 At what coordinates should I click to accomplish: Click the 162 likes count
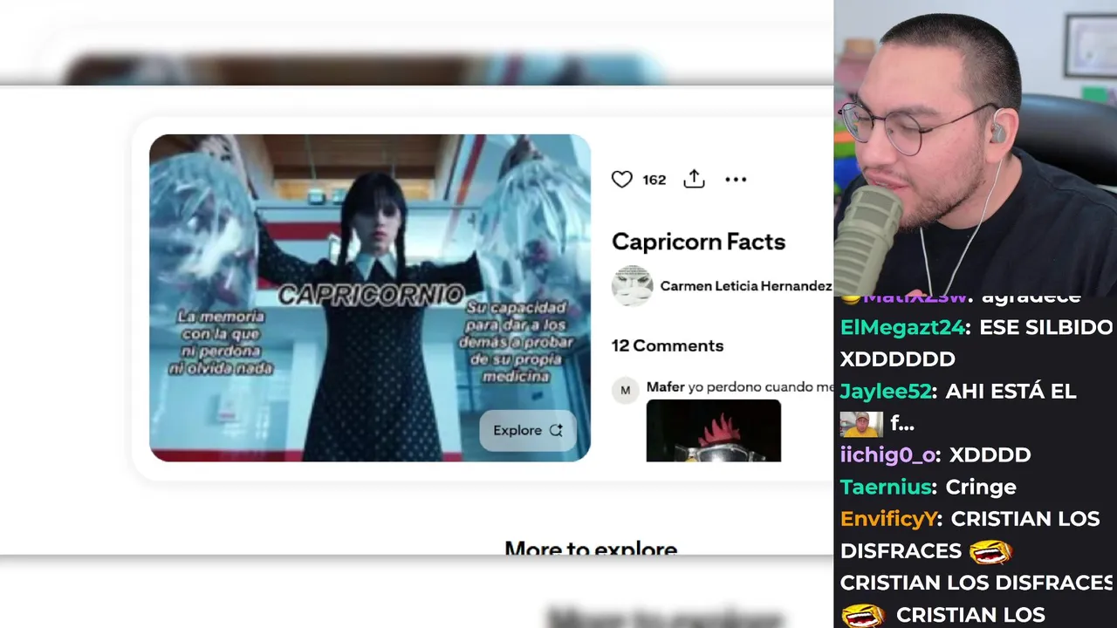click(x=654, y=180)
